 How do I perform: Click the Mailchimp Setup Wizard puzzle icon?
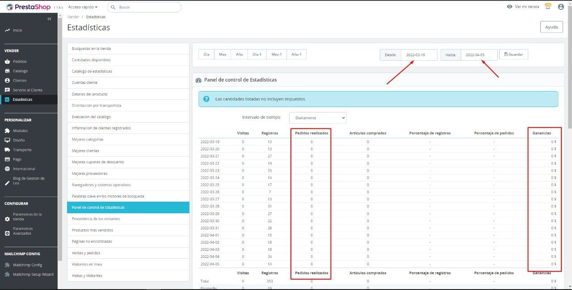click(7, 274)
